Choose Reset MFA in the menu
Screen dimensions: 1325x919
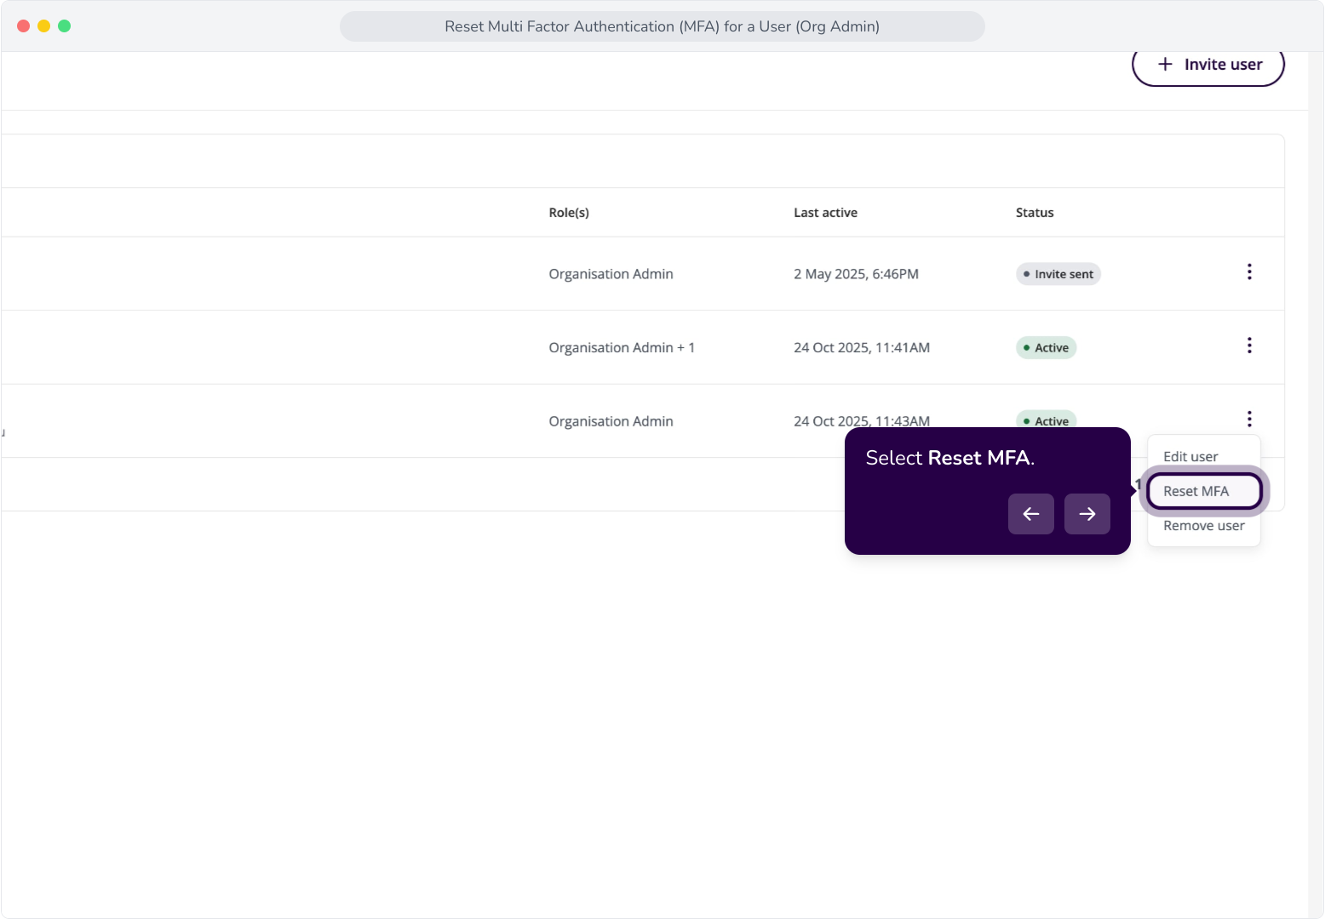click(x=1204, y=491)
